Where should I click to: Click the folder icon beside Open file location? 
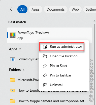point(45,56)
